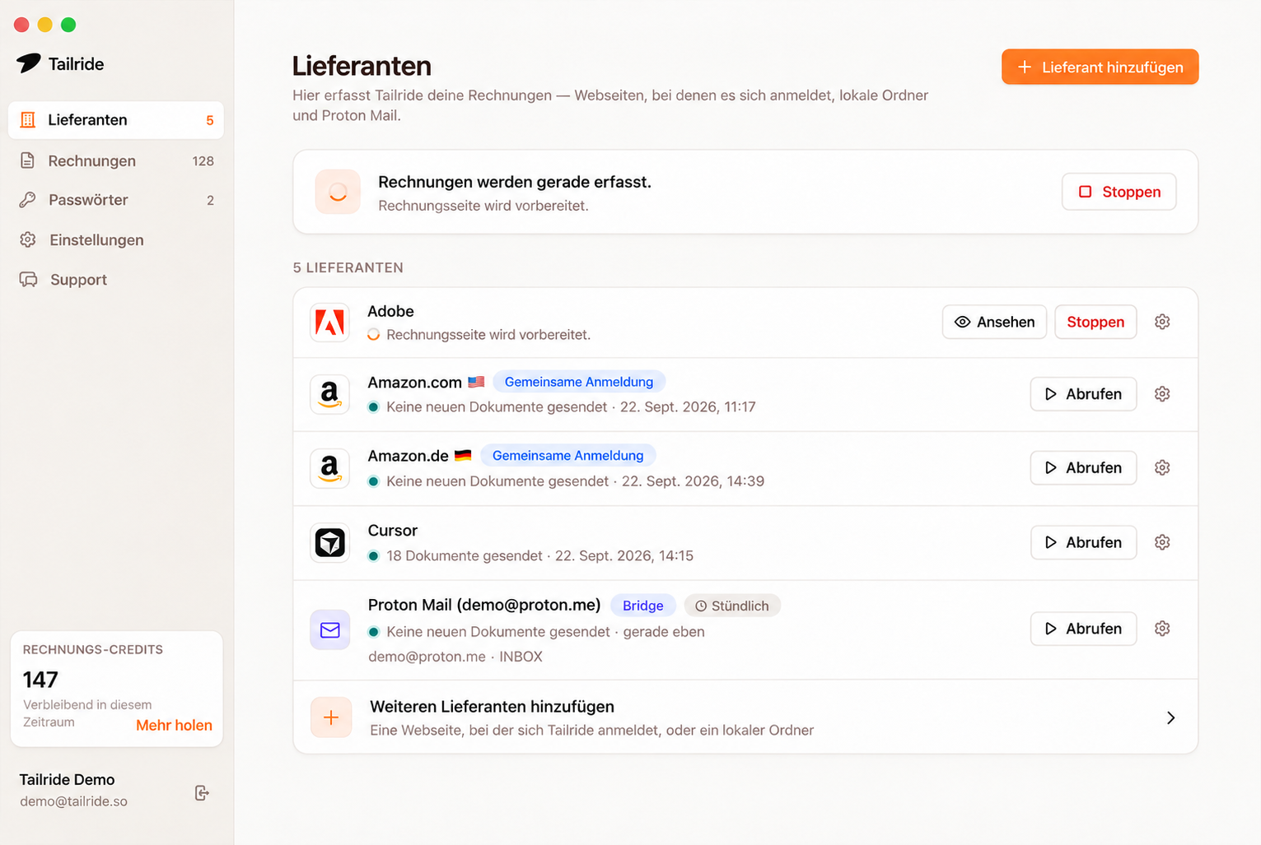The height and width of the screenshot is (845, 1261).
Task: Click the Amazon.com logo icon
Action: (x=330, y=394)
